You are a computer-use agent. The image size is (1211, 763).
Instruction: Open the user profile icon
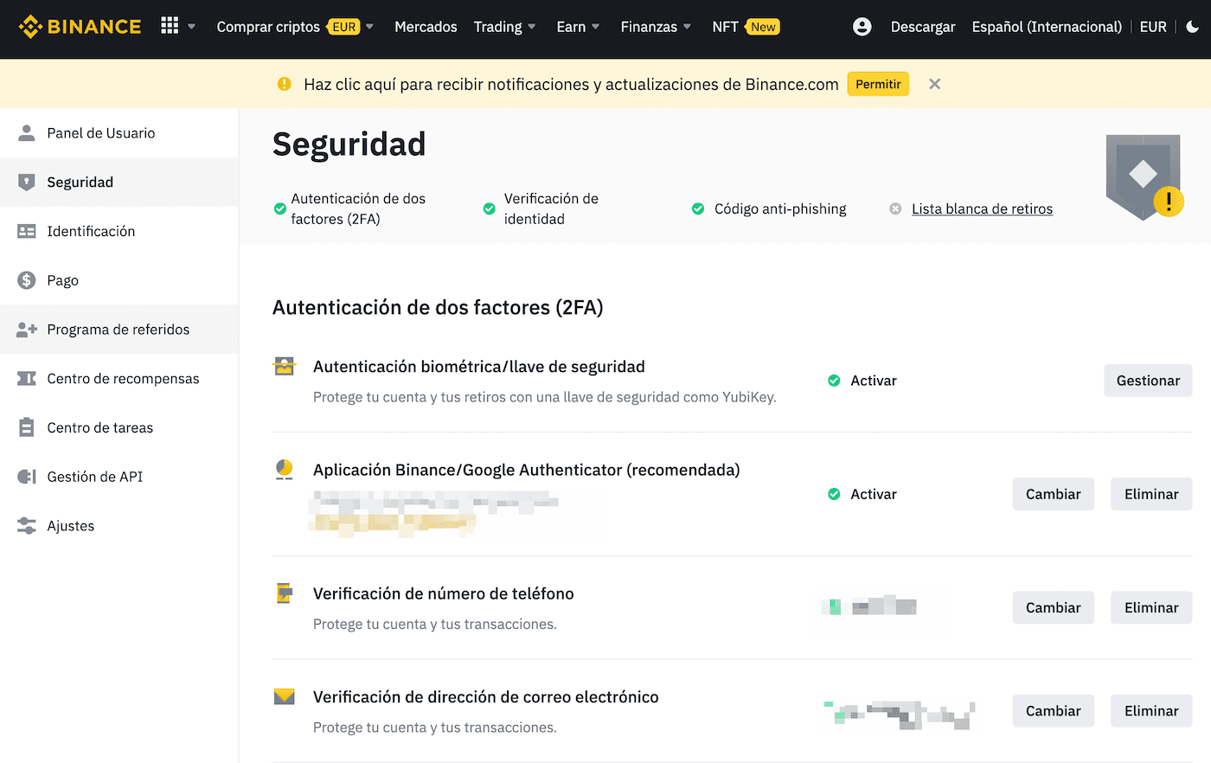862,27
